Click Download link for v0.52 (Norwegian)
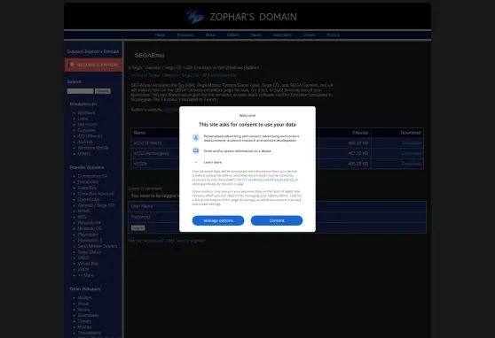 pos(412,153)
